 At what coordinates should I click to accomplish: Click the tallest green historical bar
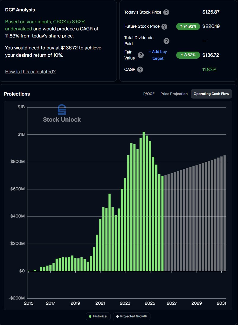tap(144, 201)
